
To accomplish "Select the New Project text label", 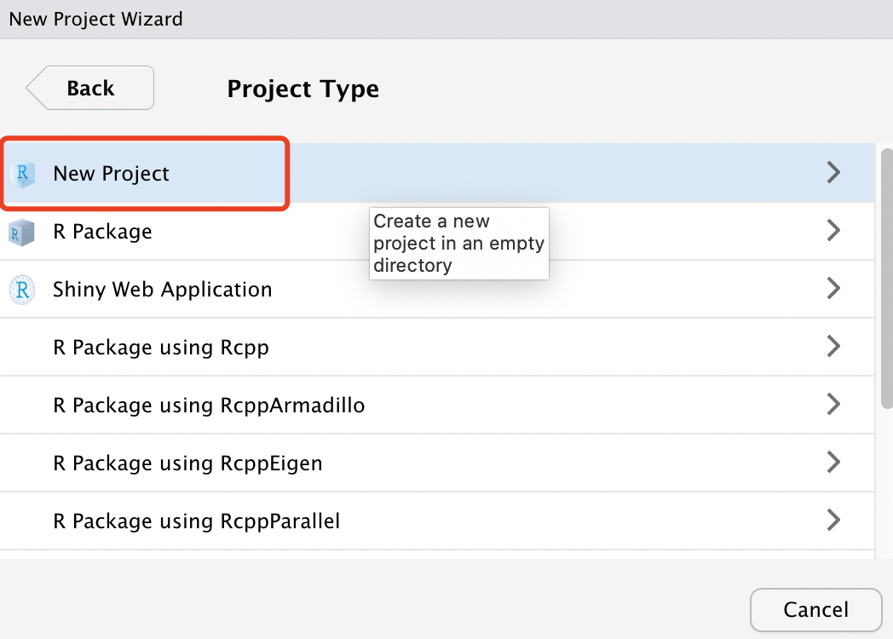I will [111, 174].
